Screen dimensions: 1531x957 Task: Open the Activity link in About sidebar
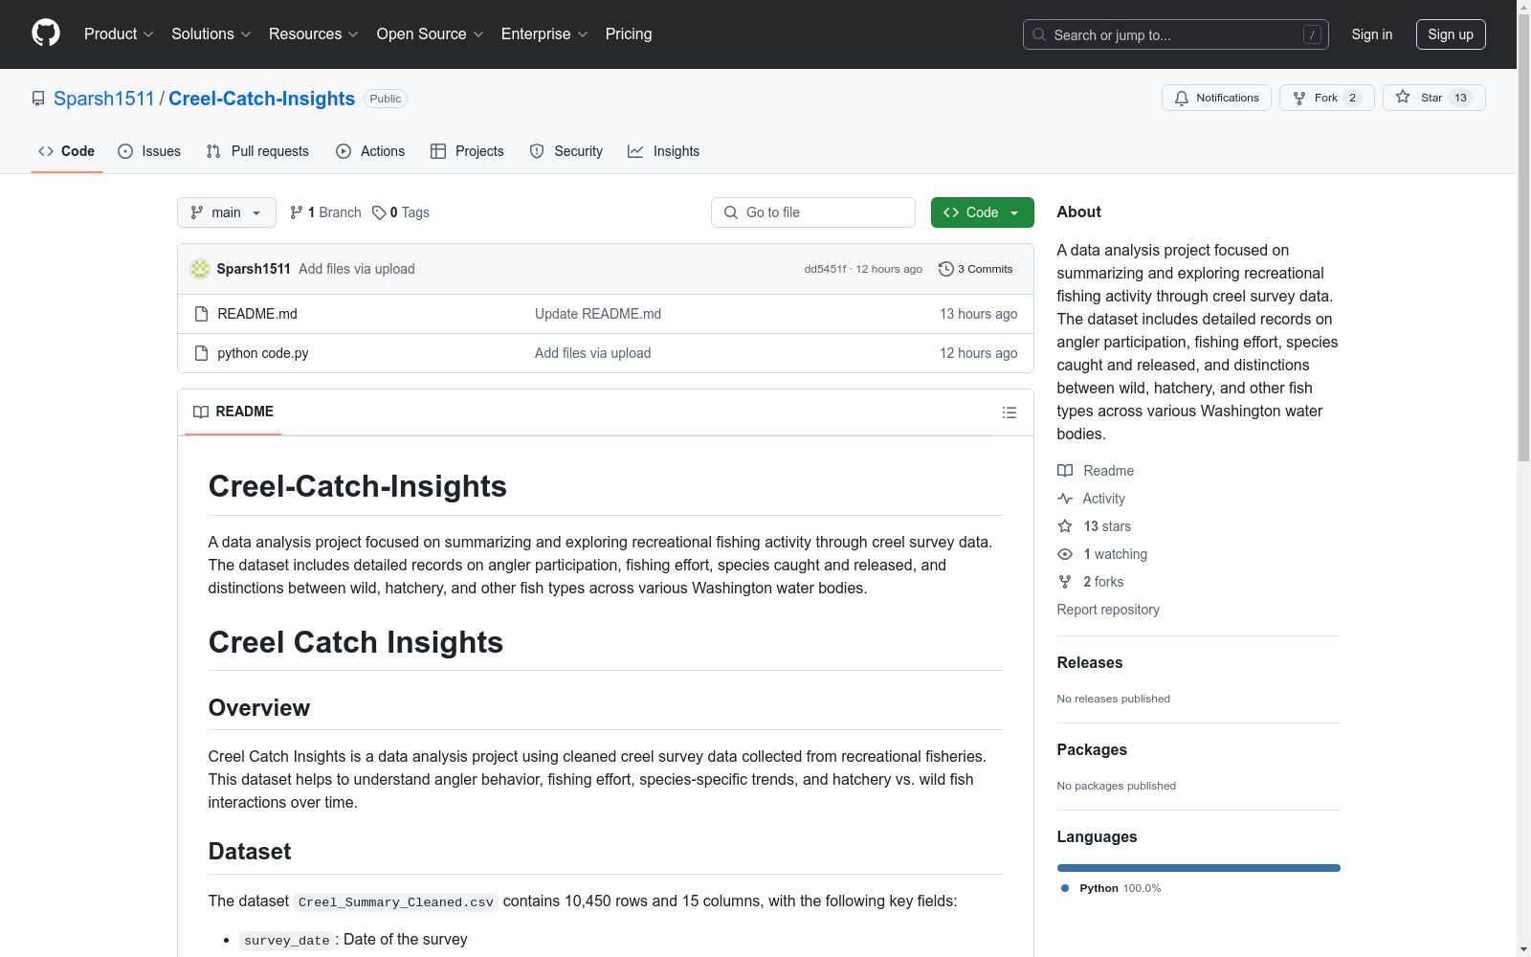(1092, 499)
